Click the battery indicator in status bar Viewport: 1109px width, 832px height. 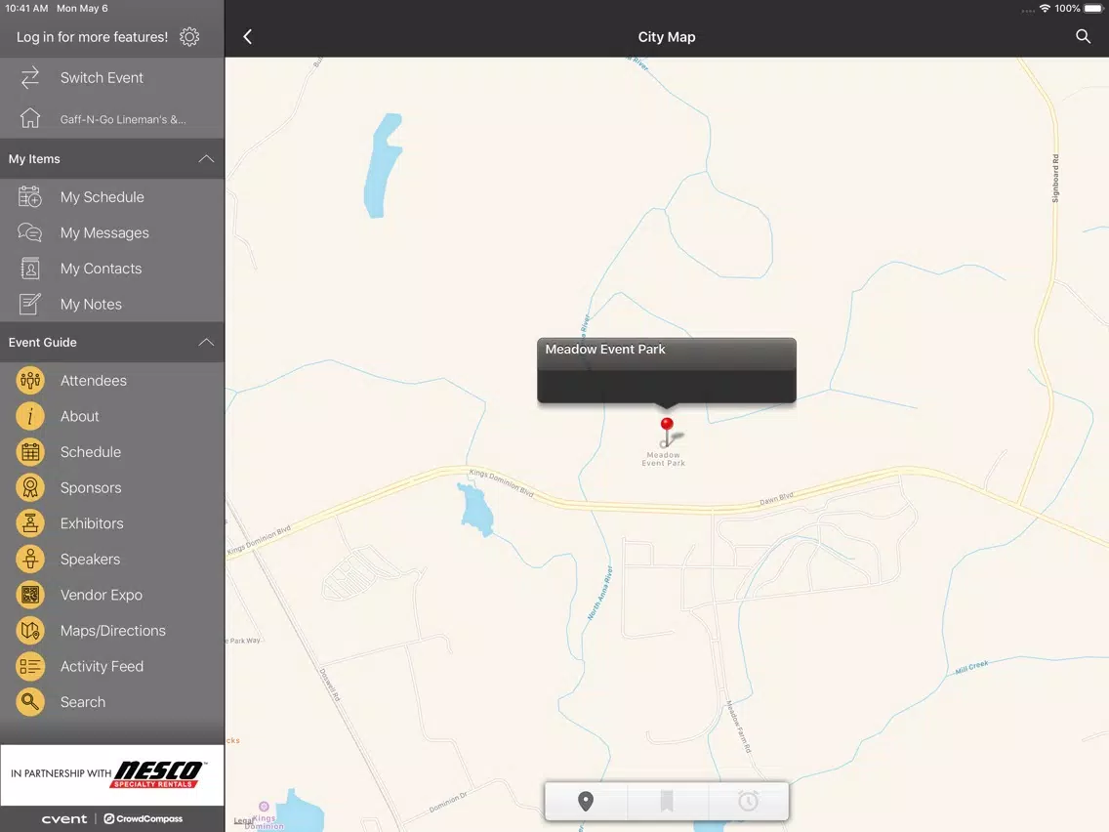[1092, 9]
